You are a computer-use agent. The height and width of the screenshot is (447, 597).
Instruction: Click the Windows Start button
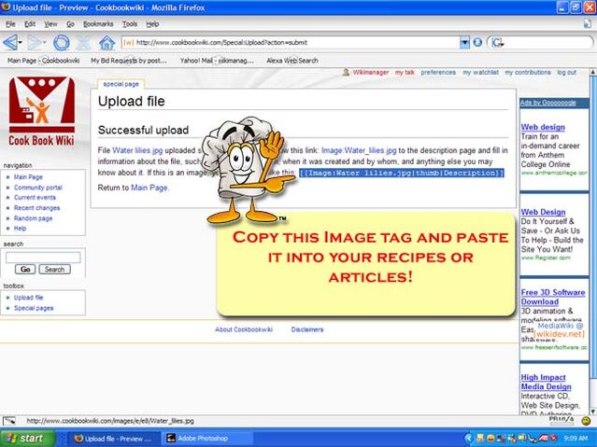tap(27, 439)
